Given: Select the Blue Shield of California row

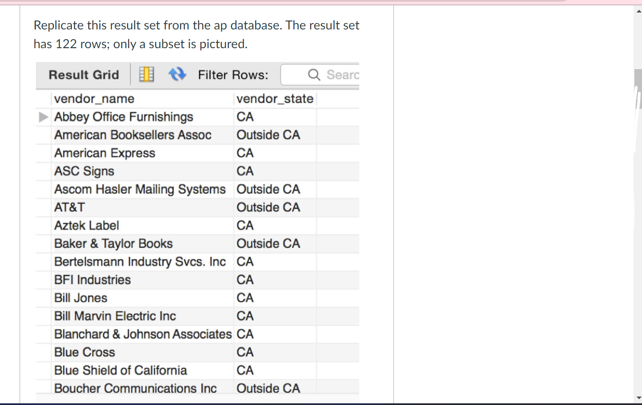Looking at the screenshot, I should click(x=120, y=370).
